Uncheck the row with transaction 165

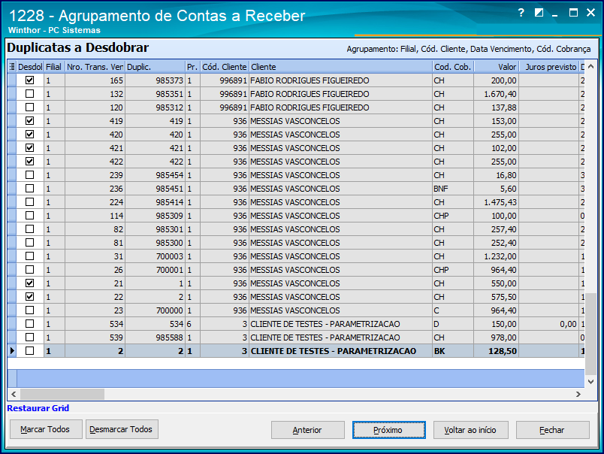[x=29, y=80]
